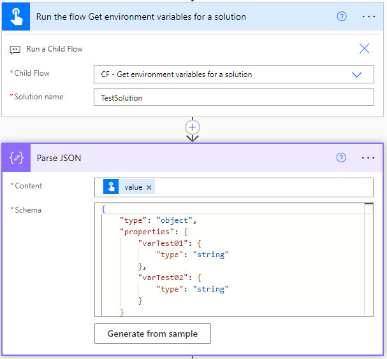Click the Solution name field with TestSolution
This screenshot has width=387, height=359.
233,97
